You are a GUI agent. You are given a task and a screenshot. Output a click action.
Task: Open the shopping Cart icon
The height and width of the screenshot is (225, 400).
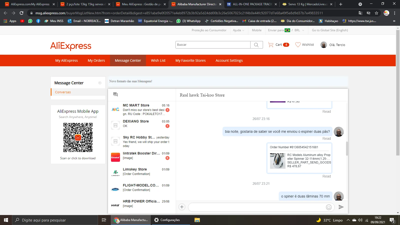[x=271, y=45]
